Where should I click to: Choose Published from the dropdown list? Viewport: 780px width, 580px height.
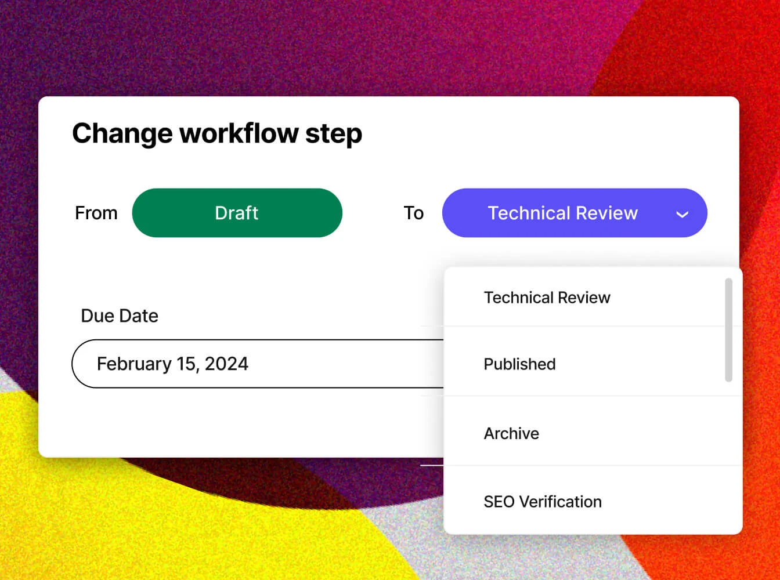coord(519,364)
